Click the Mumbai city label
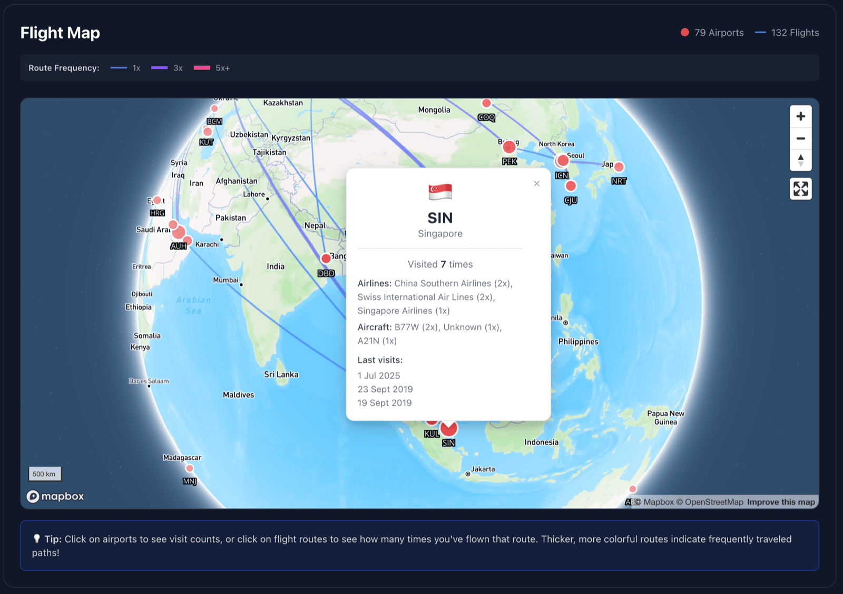 [x=226, y=280]
